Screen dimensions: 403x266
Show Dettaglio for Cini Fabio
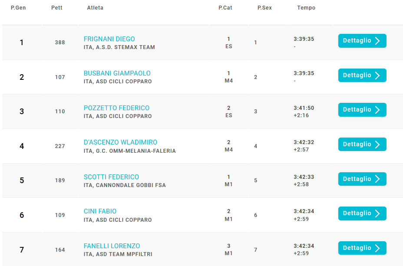click(x=362, y=213)
